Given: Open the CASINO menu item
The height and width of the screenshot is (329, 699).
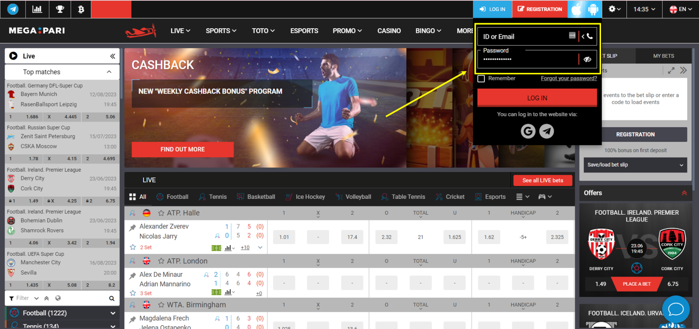Looking at the screenshot, I should 389,31.
